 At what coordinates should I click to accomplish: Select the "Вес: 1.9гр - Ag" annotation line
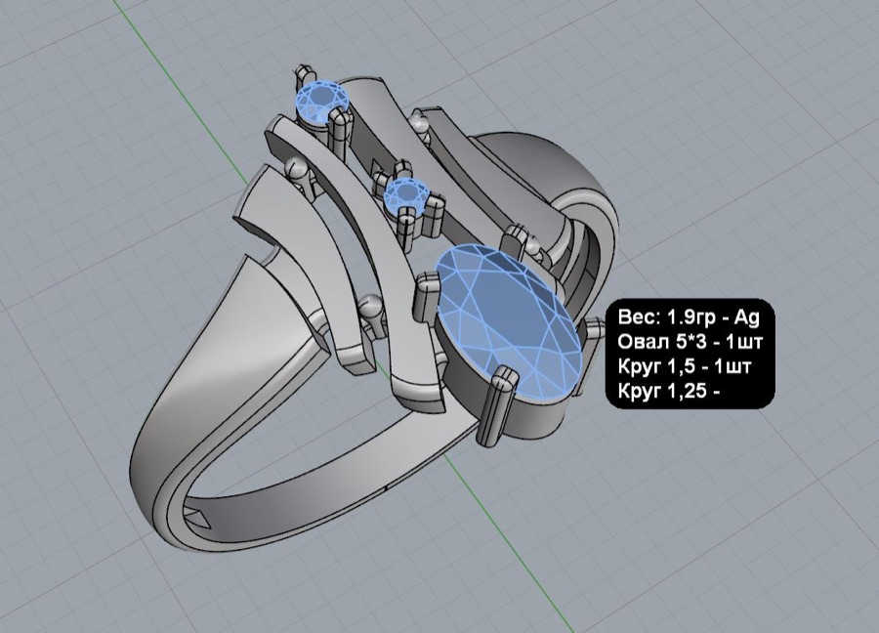(689, 317)
